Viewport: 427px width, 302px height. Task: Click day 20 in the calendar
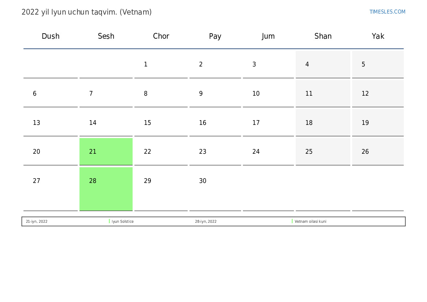tap(51, 152)
